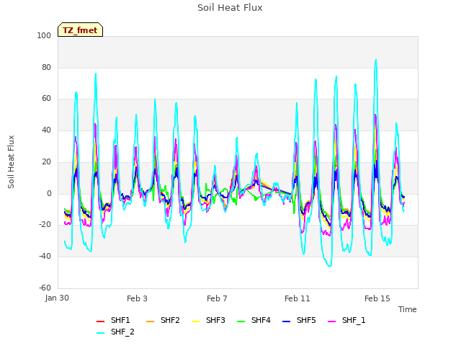This screenshot has height=346, width=461.
Task: Click the -40 y-axis tick label
Action: coord(45,257)
